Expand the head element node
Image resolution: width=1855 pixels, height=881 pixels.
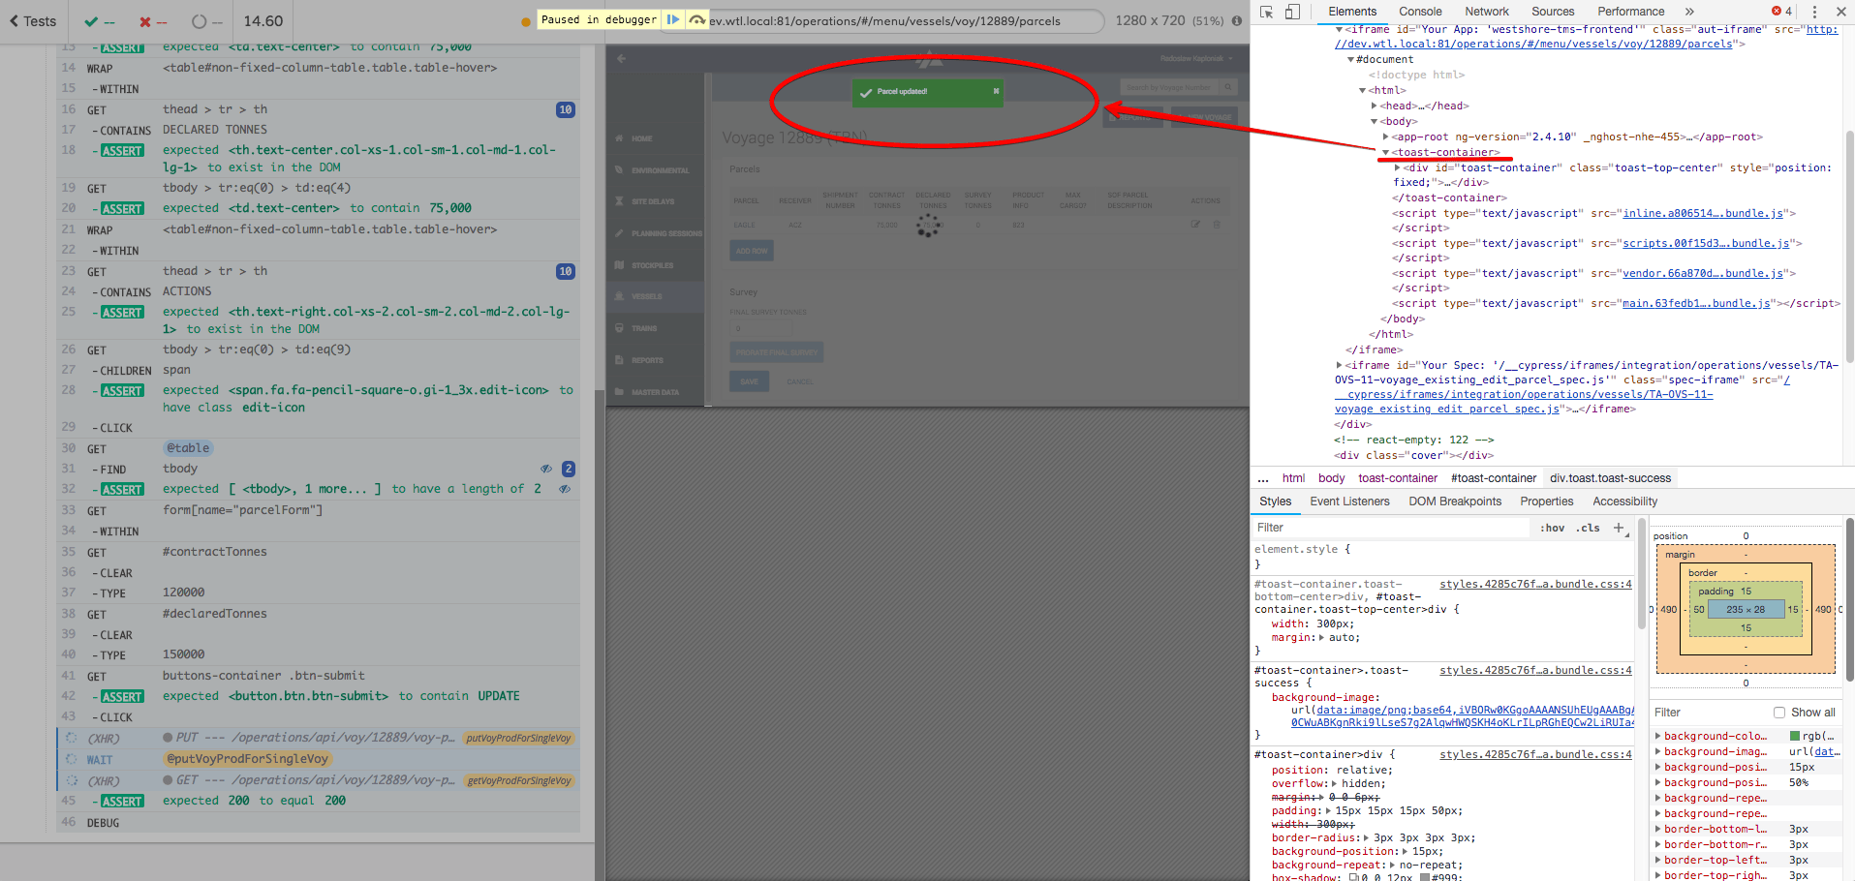(x=1375, y=106)
